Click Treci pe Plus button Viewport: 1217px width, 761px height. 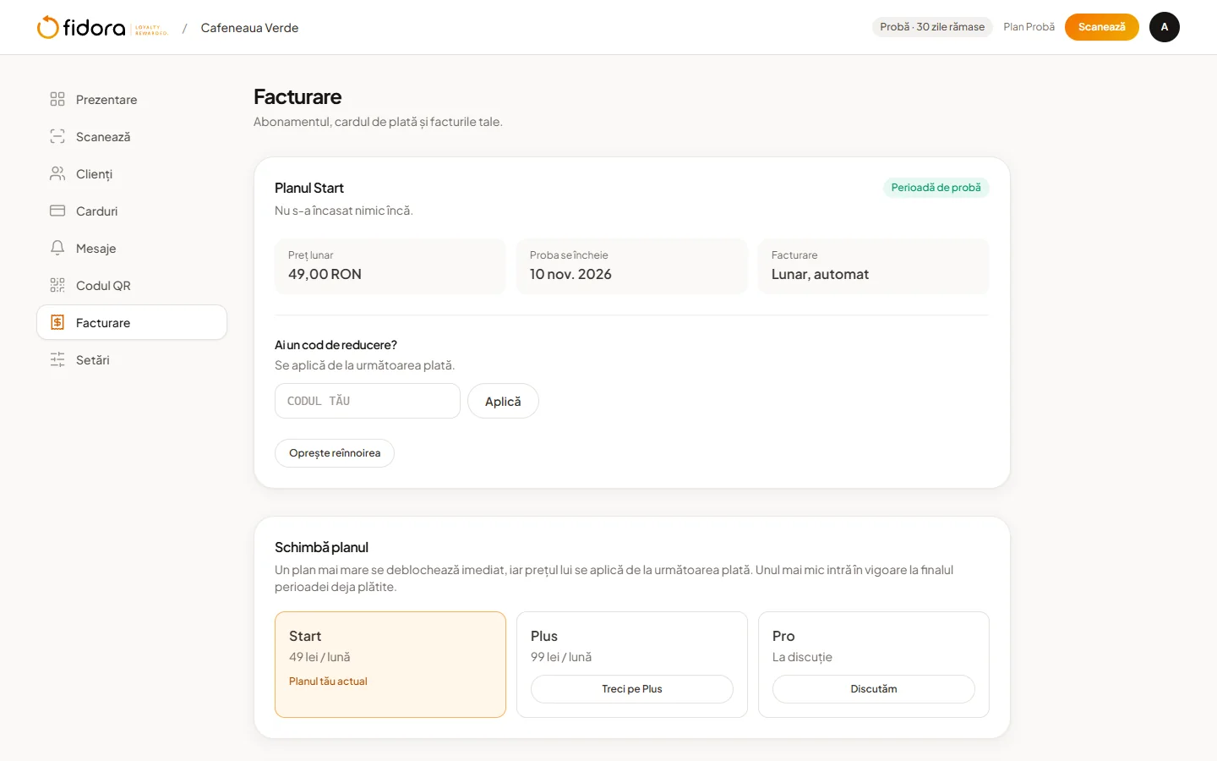[x=632, y=689]
